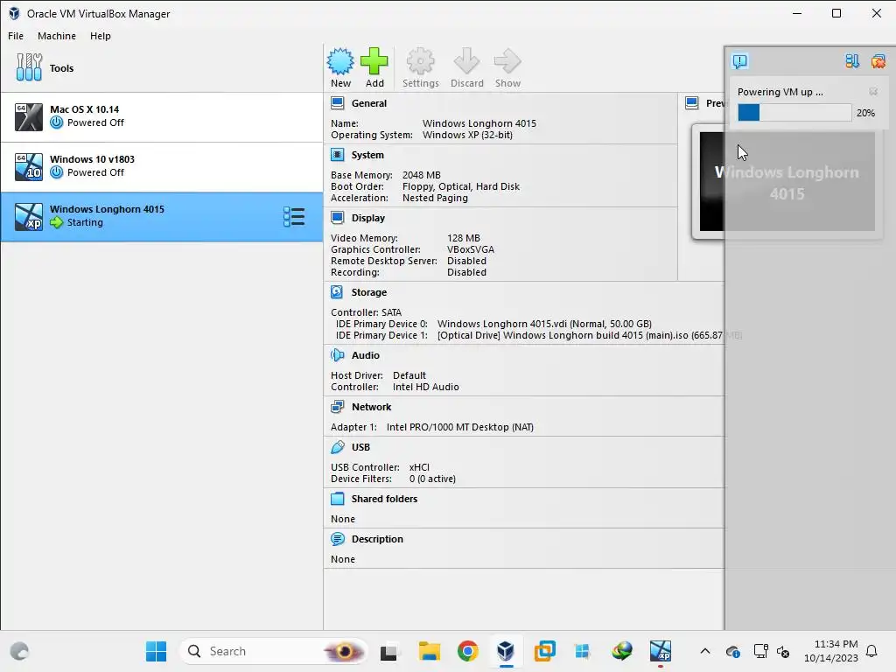Click the Storage section header
The width and height of the screenshot is (896, 672).
369,292
